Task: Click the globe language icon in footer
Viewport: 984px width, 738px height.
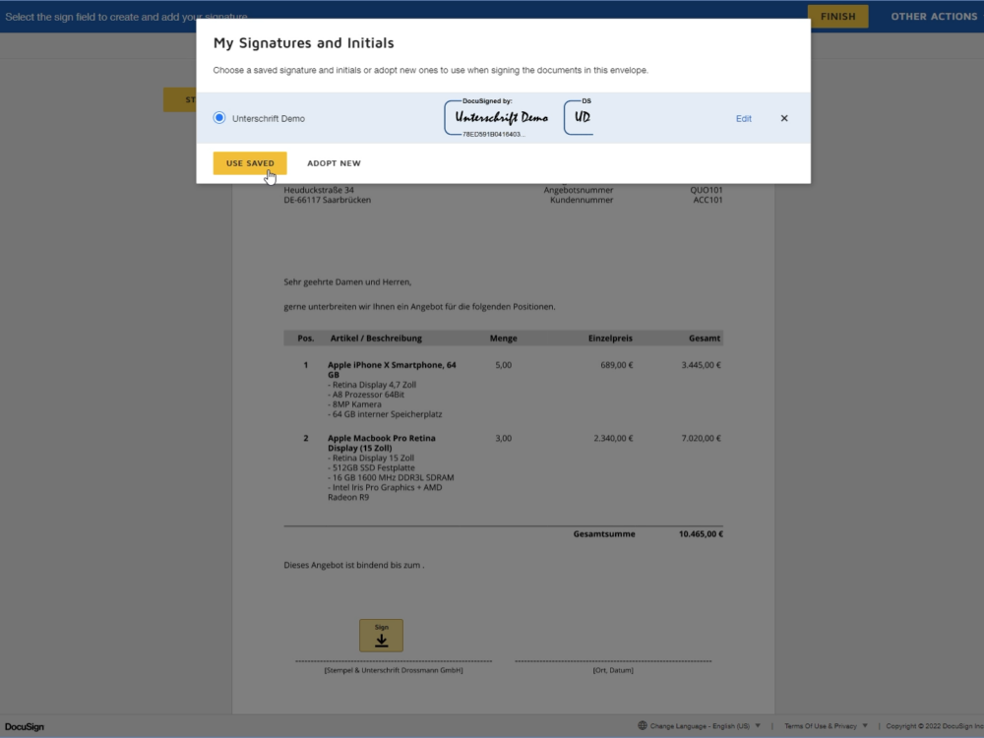Action: coord(643,726)
